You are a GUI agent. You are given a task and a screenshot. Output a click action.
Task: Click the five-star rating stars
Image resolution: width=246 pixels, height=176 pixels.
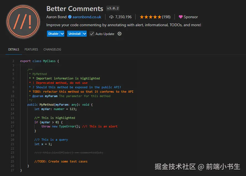(x=150, y=17)
